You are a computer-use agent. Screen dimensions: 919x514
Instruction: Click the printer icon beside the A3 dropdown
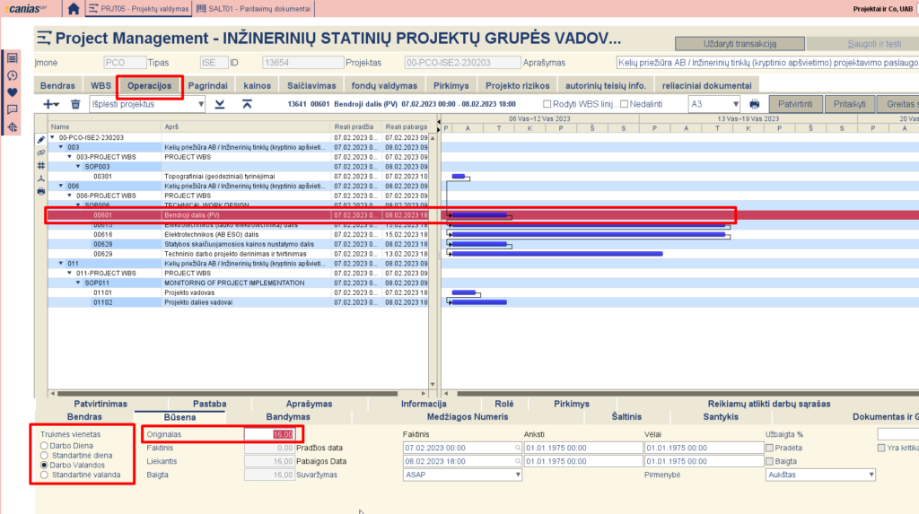pos(755,104)
